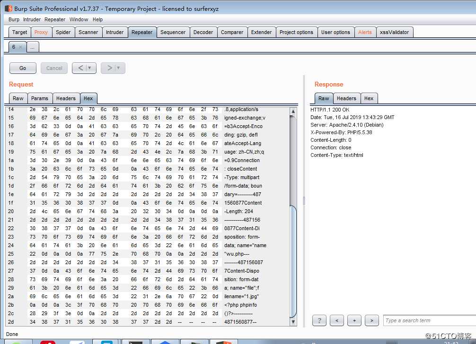Viewport: 476px width, 344px height.
Task: Click the hex view scrollbar up arrow
Action: click(293, 111)
